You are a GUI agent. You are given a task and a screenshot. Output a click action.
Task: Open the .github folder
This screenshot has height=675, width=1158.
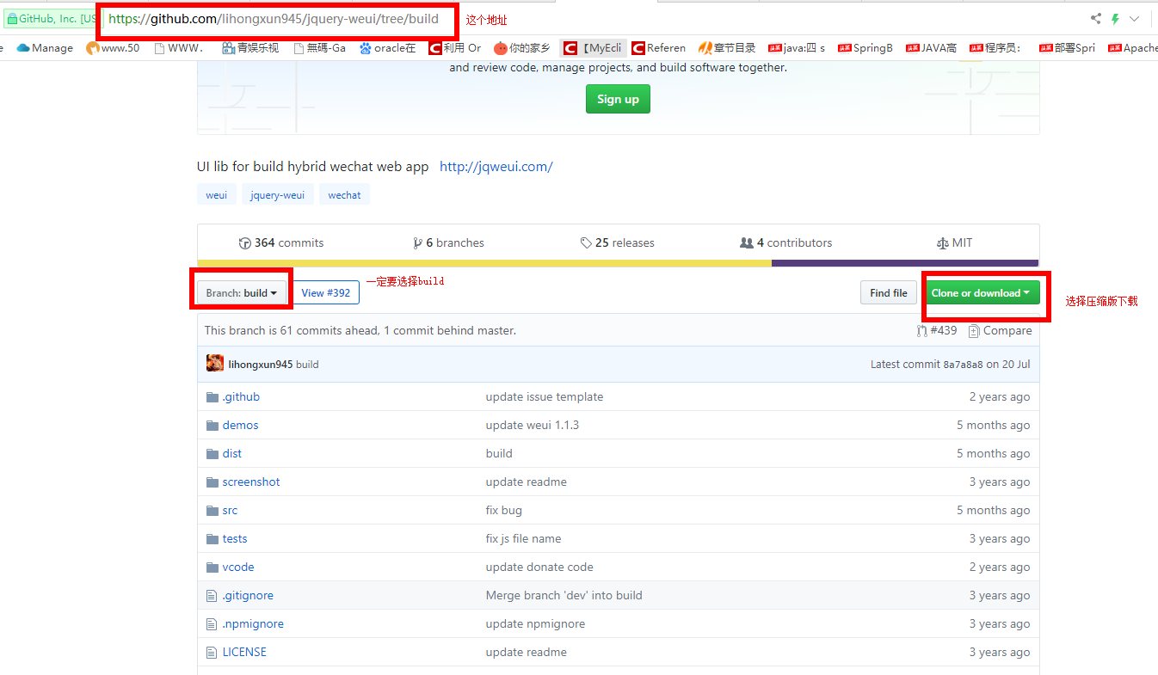(241, 397)
